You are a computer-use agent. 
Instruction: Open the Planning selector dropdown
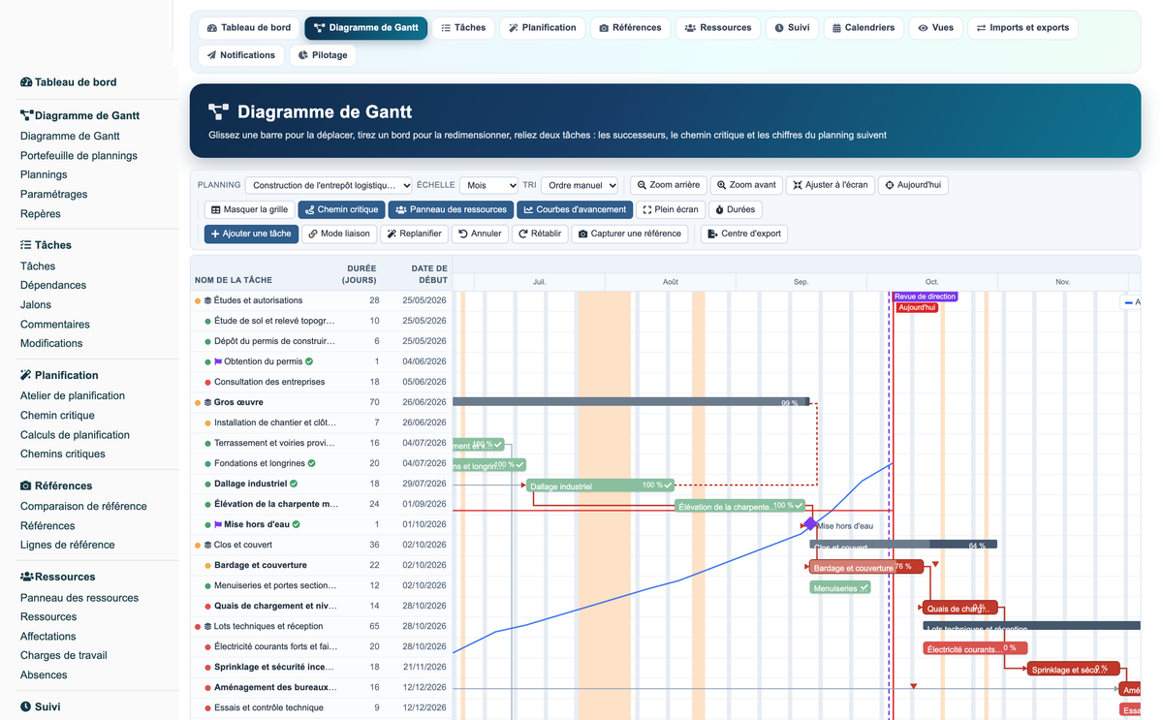pos(329,185)
